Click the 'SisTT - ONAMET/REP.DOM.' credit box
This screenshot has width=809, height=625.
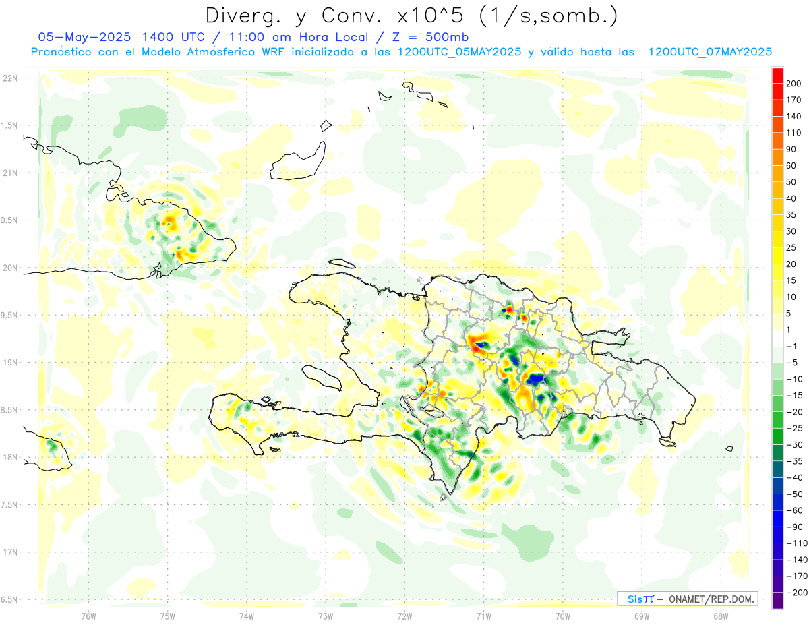pos(687,599)
